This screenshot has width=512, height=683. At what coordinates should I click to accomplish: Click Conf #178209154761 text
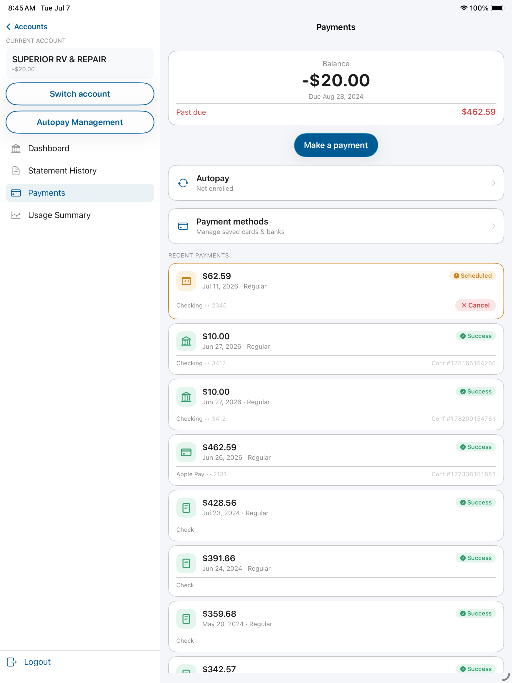(x=463, y=419)
